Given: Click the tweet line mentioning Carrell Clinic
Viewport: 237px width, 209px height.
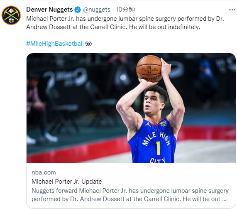Looking at the screenshot, I should [x=113, y=27].
